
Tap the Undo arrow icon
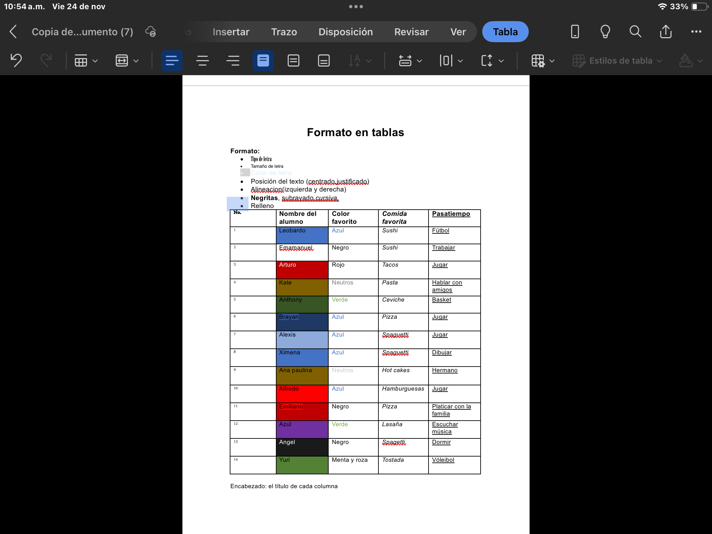click(x=16, y=61)
